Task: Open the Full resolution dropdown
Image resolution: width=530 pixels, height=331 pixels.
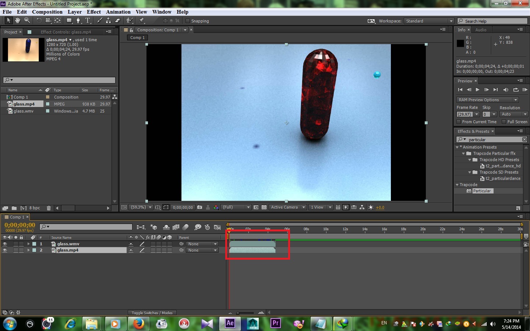Action: click(x=236, y=207)
